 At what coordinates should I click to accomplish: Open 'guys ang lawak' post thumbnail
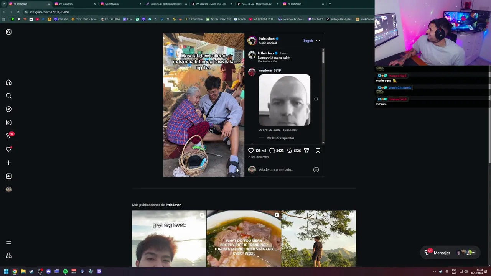[169, 239]
